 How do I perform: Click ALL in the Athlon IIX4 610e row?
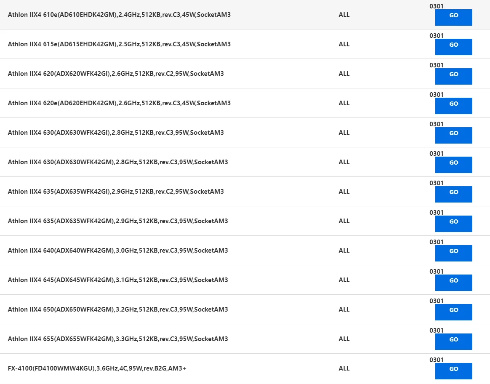pyautogui.click(x=344, y=15)
